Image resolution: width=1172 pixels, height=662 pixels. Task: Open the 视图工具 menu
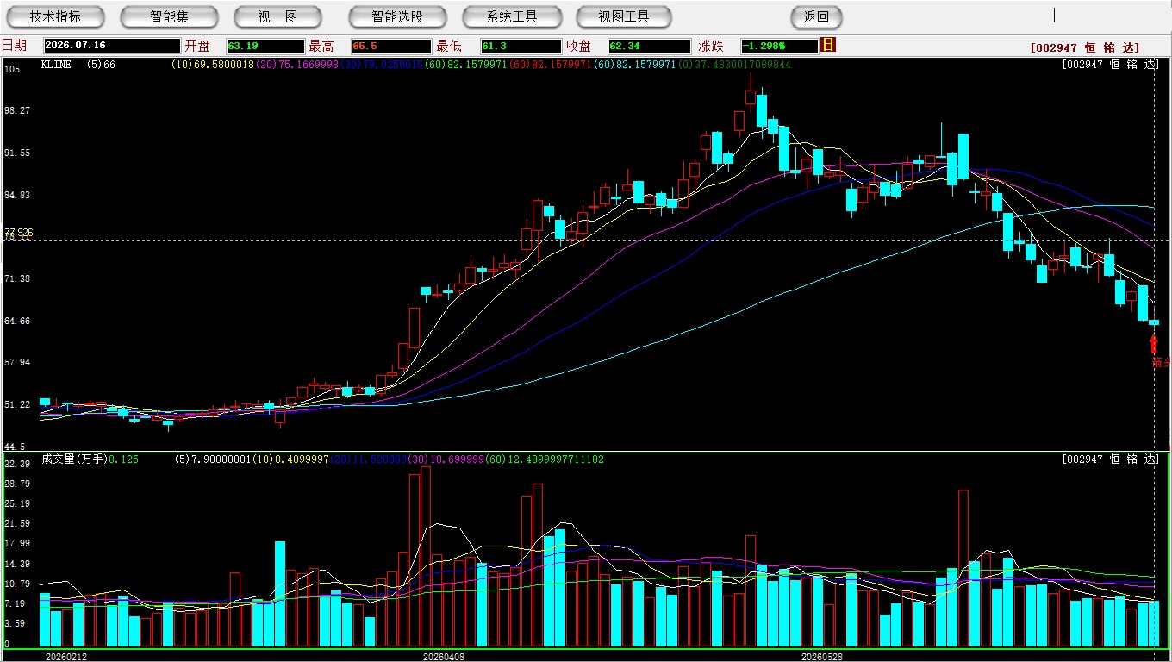tap(625, 16)
